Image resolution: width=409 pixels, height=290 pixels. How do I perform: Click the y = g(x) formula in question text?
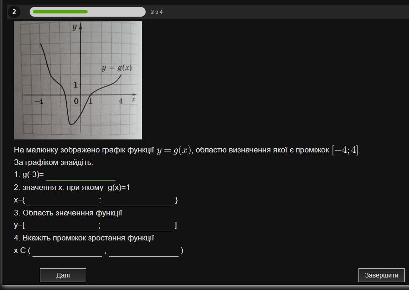pyautogui.click(x=174, y=151)
